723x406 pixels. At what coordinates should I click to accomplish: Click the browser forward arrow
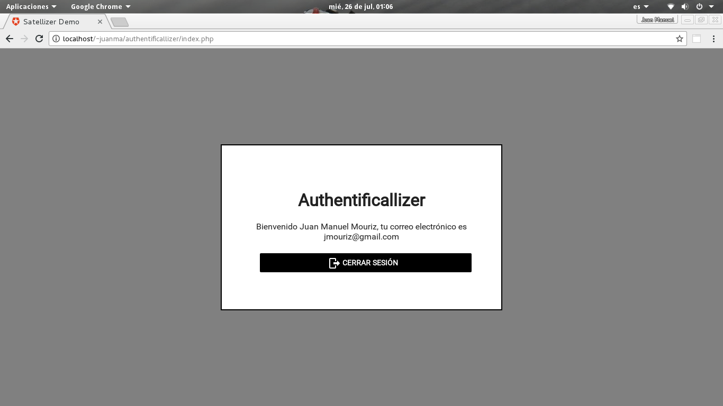pyautogui.click(x=24, y=39)
